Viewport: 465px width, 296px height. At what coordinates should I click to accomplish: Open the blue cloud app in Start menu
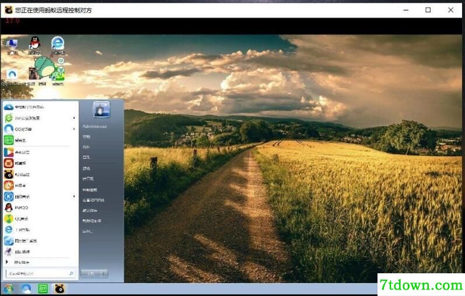(40, 107)
